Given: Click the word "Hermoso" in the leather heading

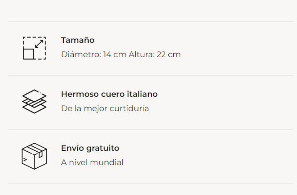Looking at the screenshot, I should [78, 94].
